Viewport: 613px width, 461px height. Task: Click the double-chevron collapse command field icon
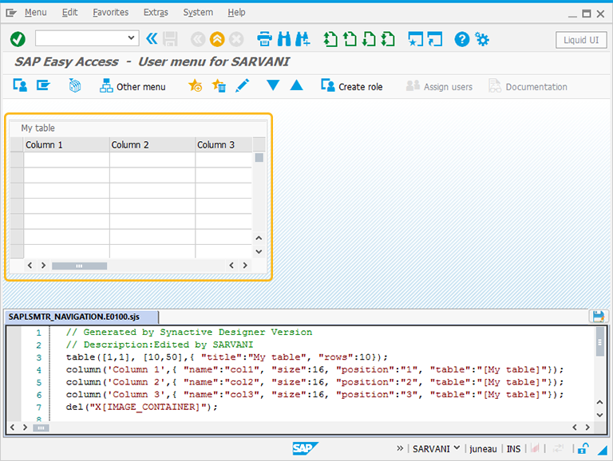click(152, 38)
